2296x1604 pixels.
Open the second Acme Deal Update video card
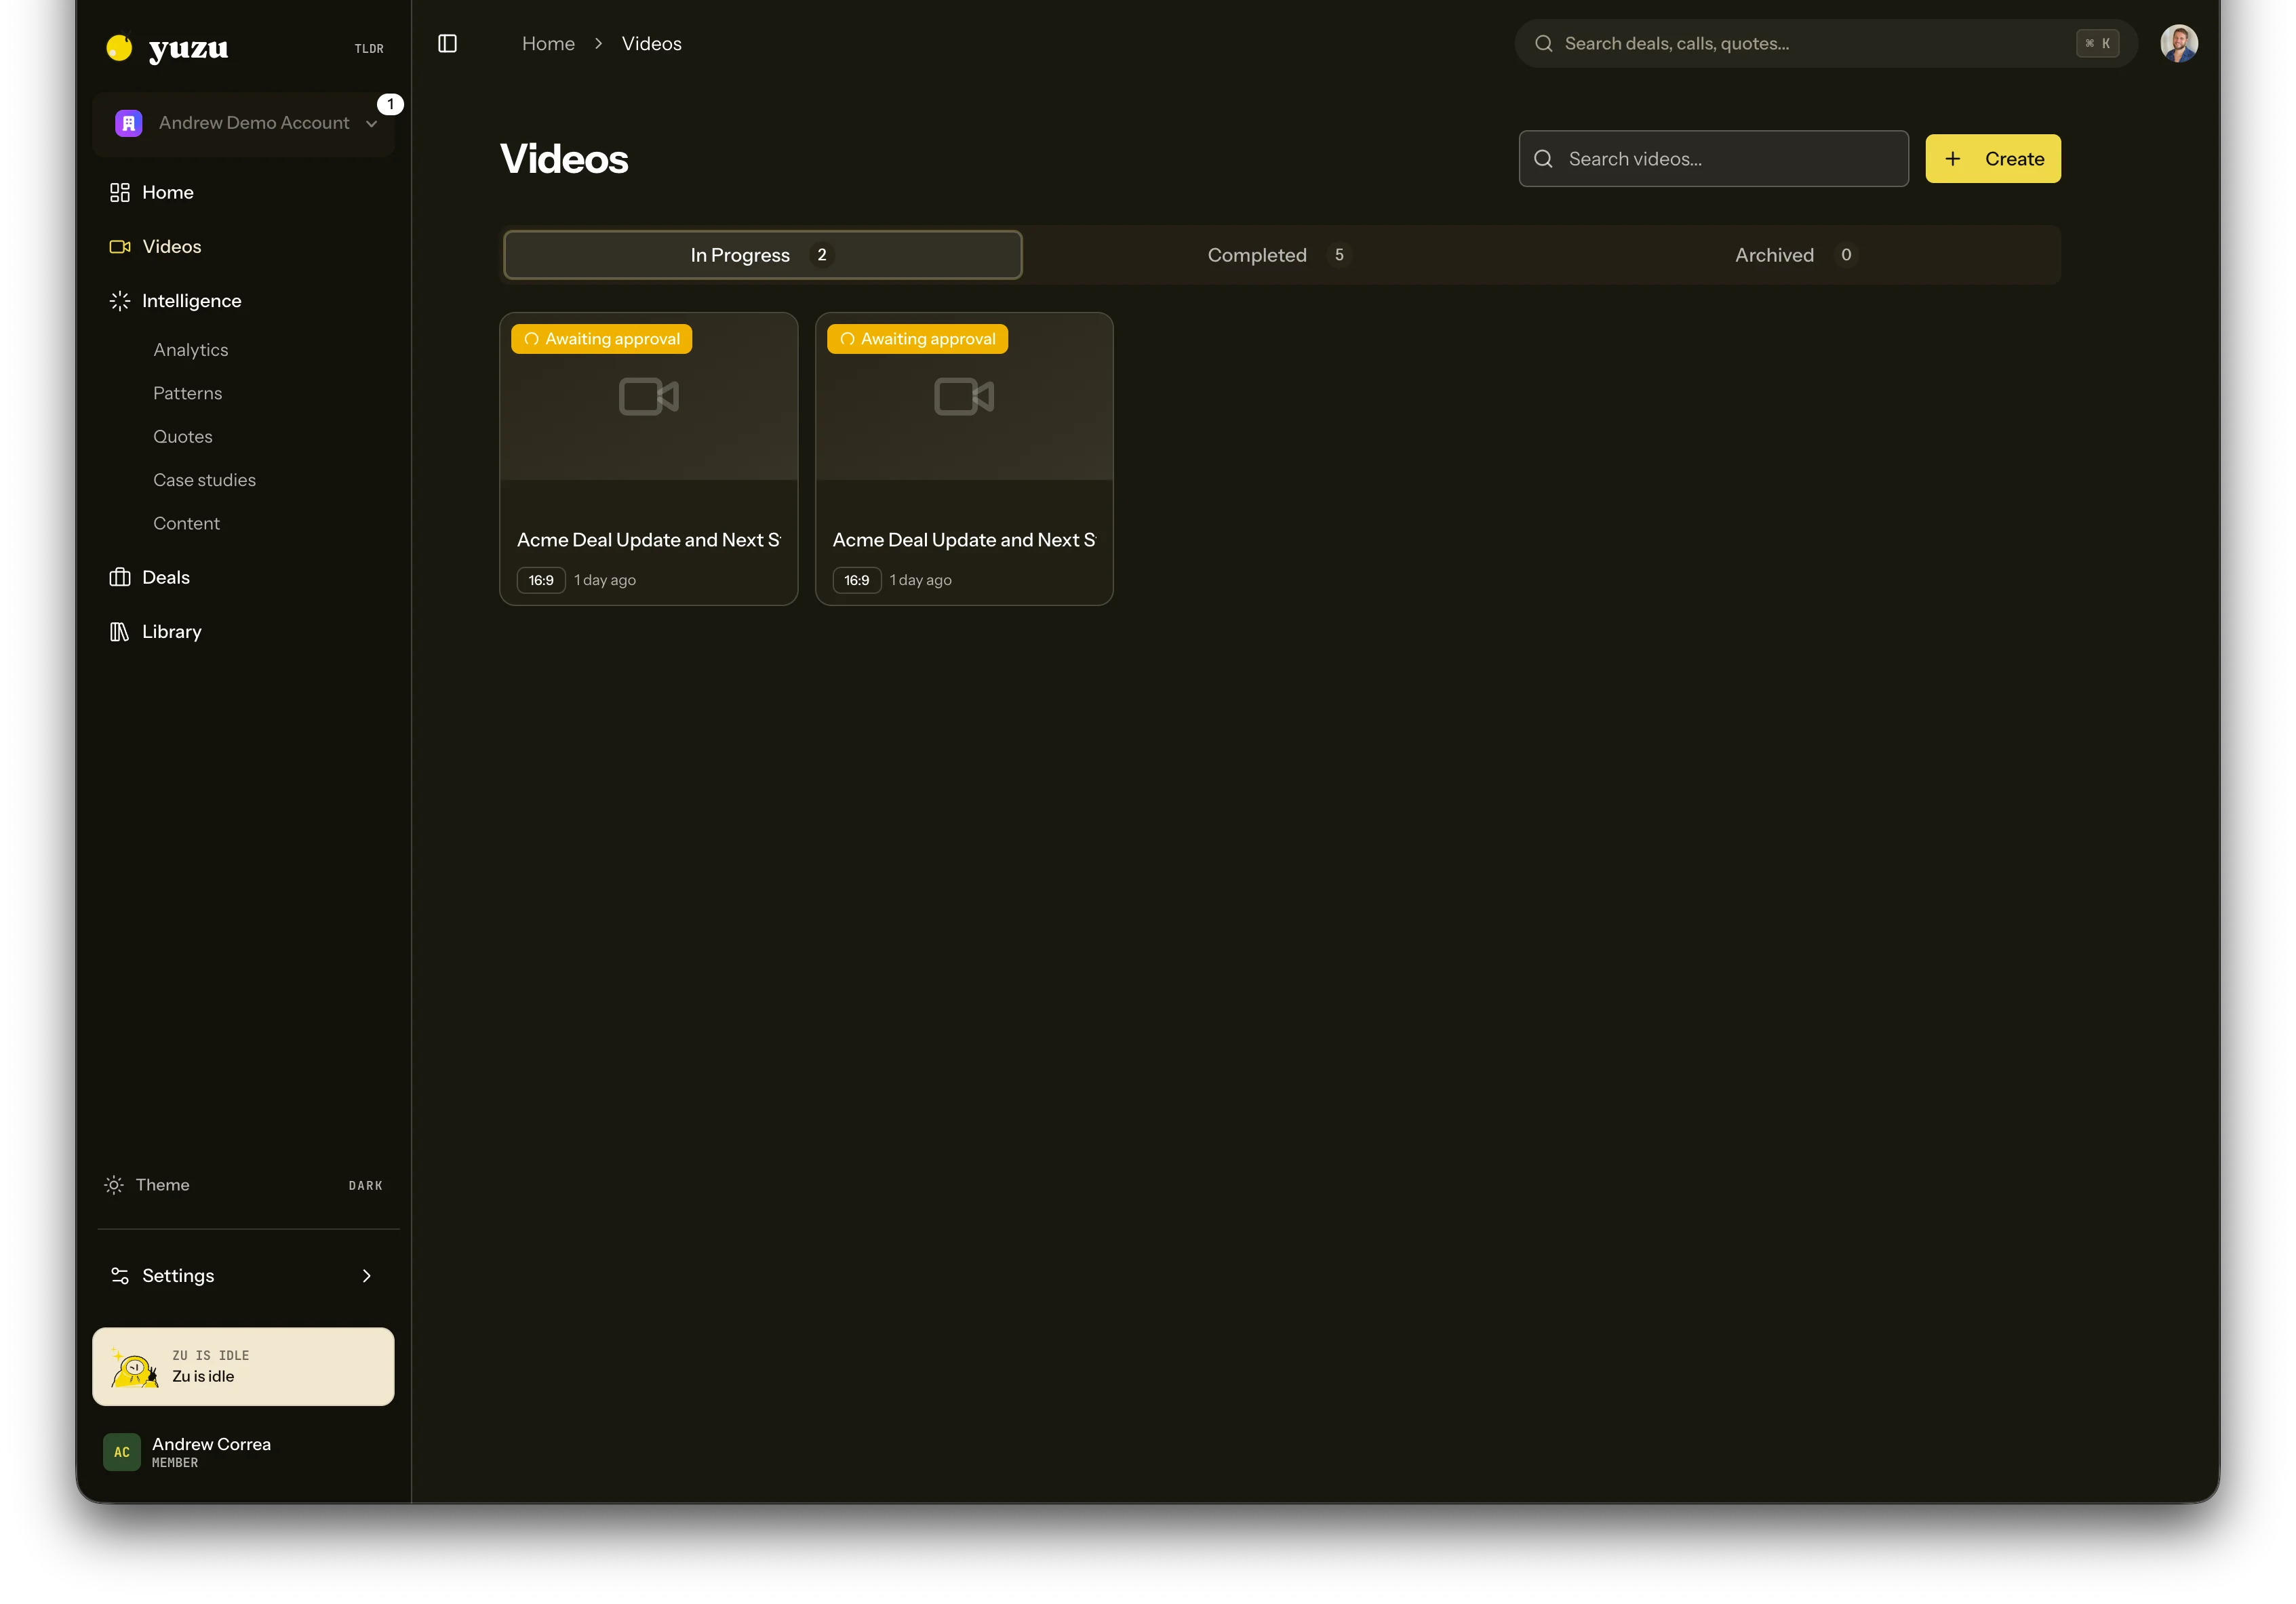click(964, 458)
